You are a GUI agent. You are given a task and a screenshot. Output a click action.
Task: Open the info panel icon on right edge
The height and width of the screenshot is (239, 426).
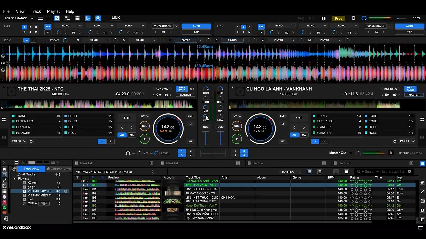tap(422, 210)
